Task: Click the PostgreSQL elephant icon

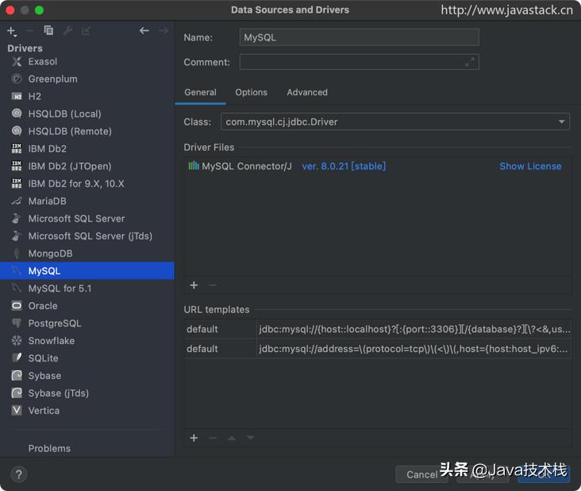Action: tap(17, 323)
